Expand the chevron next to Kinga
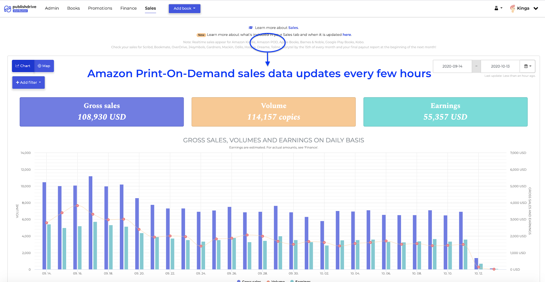 coord(536,9)
